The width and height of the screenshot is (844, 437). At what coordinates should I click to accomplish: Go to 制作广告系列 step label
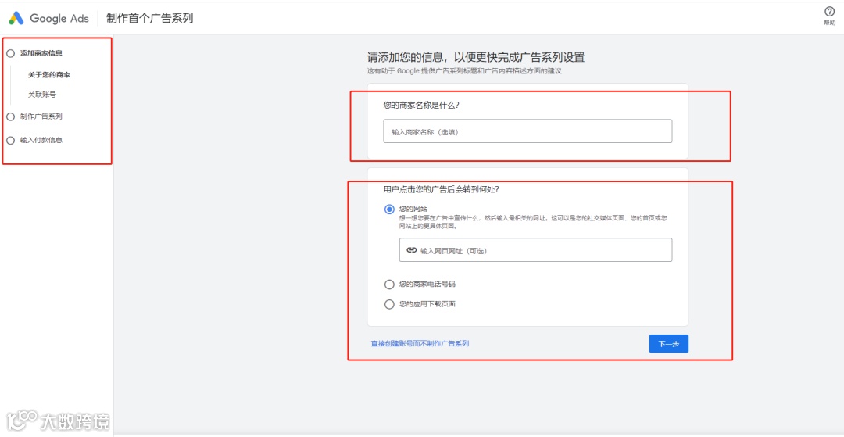coord(41,116)
